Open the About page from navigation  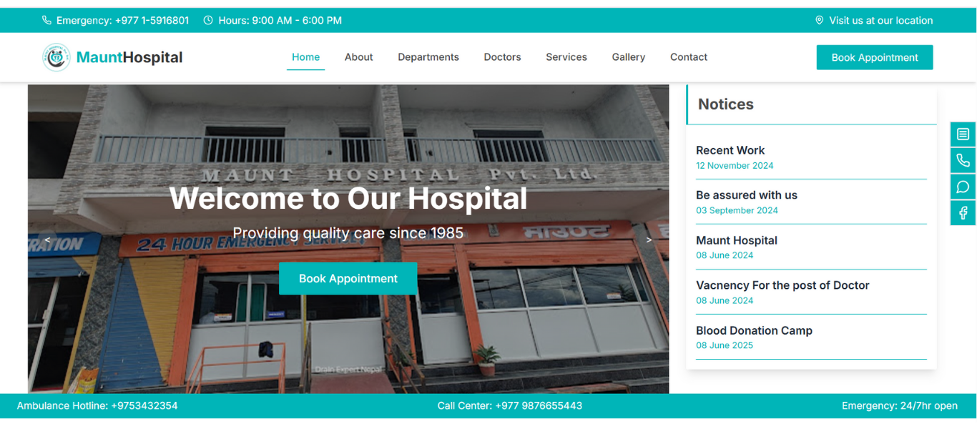359,57
